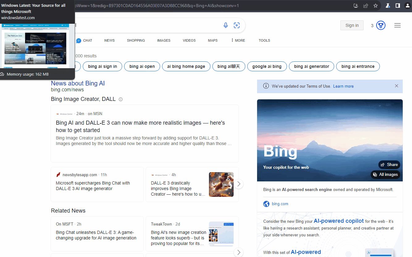The image size is (412, 257).
Task: Open the hamburger settings menu
Action: (397, 25)
